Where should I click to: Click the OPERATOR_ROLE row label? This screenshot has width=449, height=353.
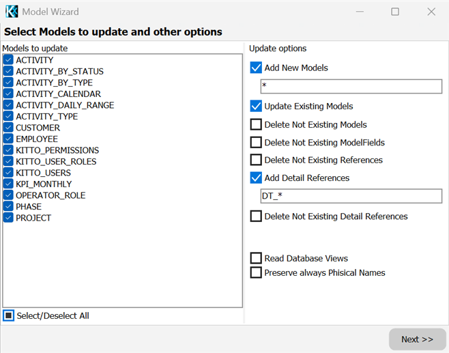click(x=50, y=195)
